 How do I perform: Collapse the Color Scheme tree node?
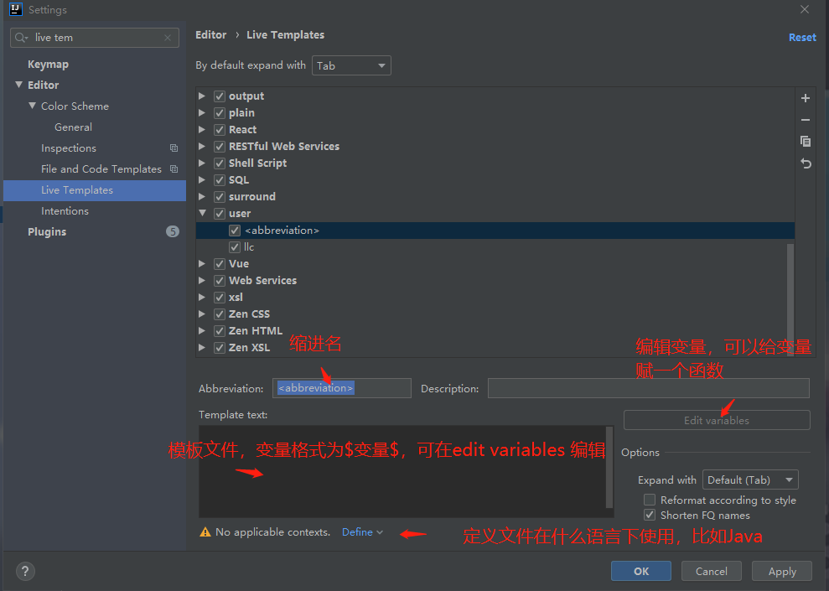[32, 106]
